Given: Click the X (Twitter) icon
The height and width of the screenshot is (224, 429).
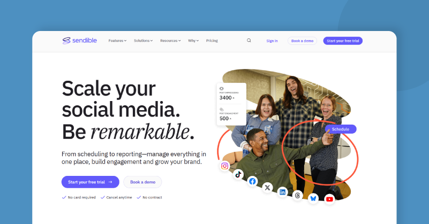Looking at the screenshot, I should 267,188.
